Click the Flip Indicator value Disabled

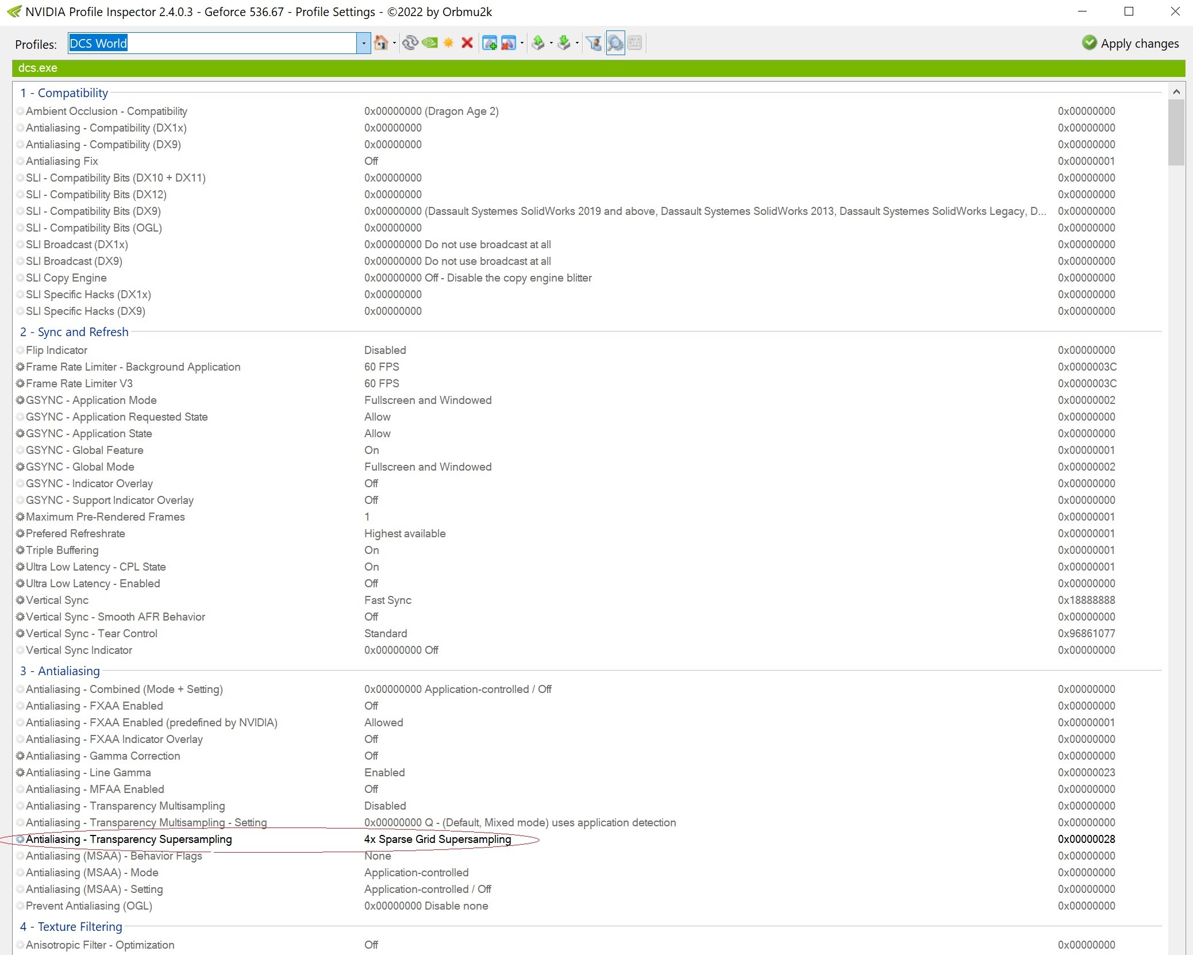point(385,350)
